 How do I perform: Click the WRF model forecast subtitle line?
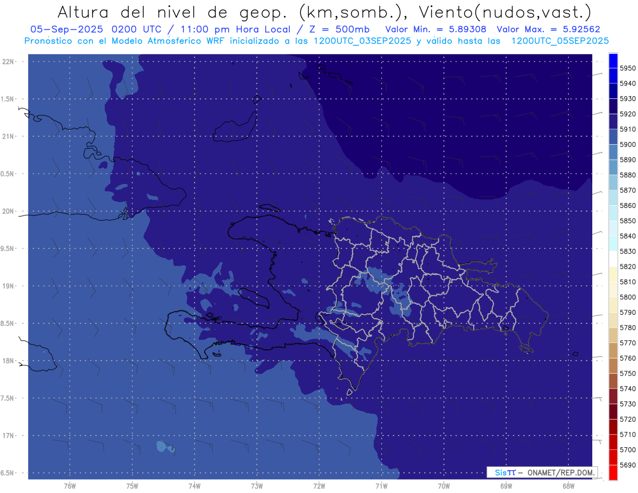316,40
